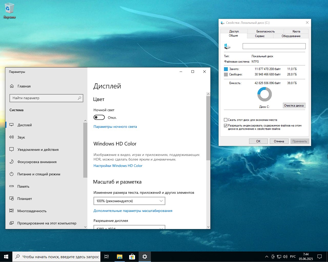Click the NTFS file system value
The height and width of the screenshot is (262, 328).
[255, 62]
